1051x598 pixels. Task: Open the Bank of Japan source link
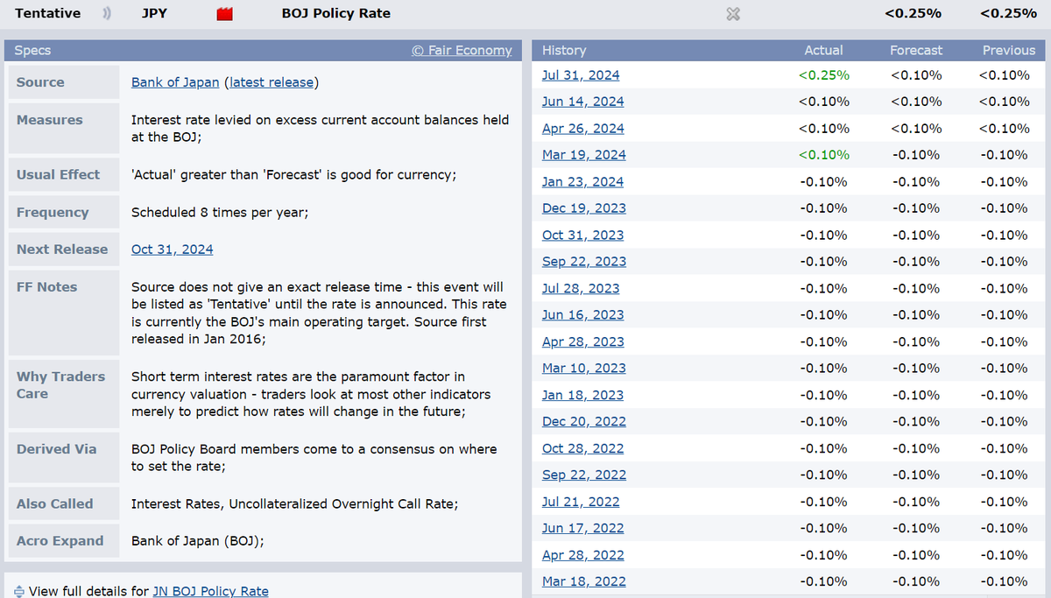coord(175,82)
